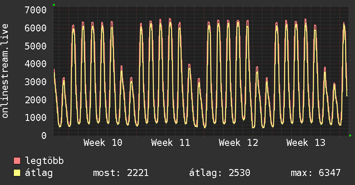Image resolution: width=355 pixels, height=185 pixels.
Task: Select the legtöbb legend label
Action: (x=44, y=161)
